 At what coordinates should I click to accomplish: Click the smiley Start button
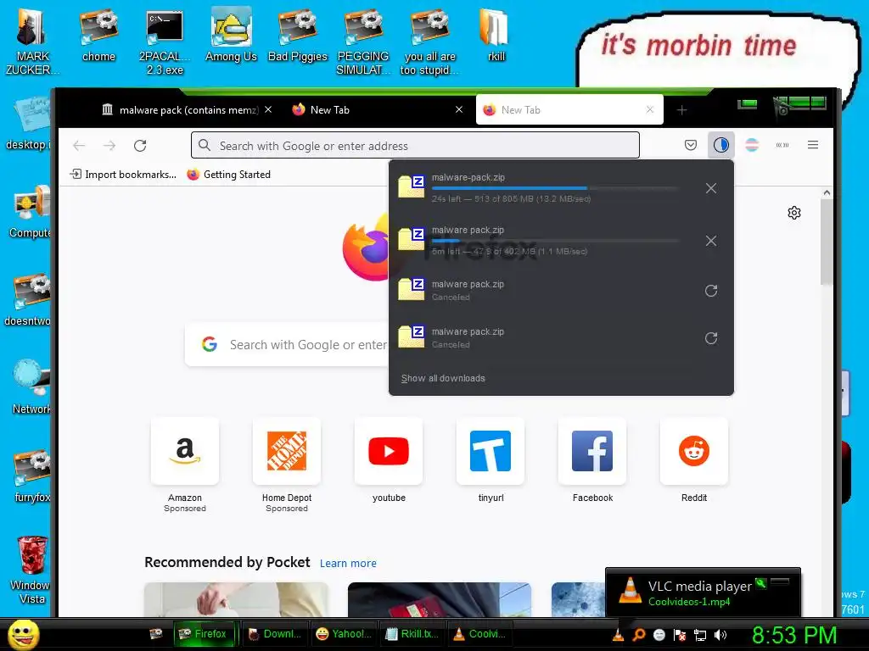(x=24, y=634)
